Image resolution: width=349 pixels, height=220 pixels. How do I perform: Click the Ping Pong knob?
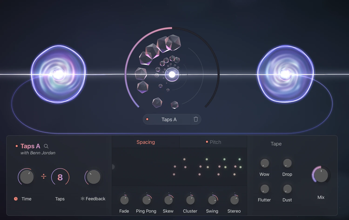tap(146, 200)
